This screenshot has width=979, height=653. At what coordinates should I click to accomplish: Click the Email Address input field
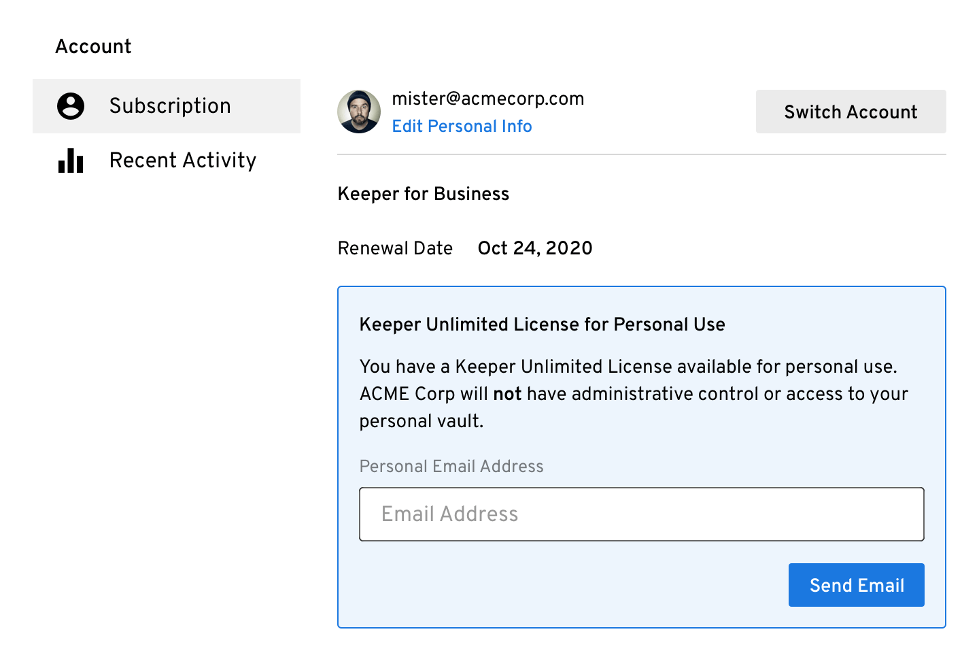click(641, 514)
